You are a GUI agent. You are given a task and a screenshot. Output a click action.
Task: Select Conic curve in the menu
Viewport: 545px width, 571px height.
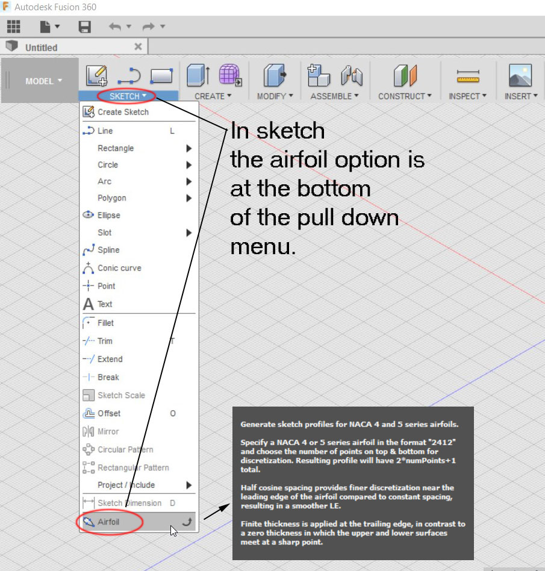click(x=139, y=268)
